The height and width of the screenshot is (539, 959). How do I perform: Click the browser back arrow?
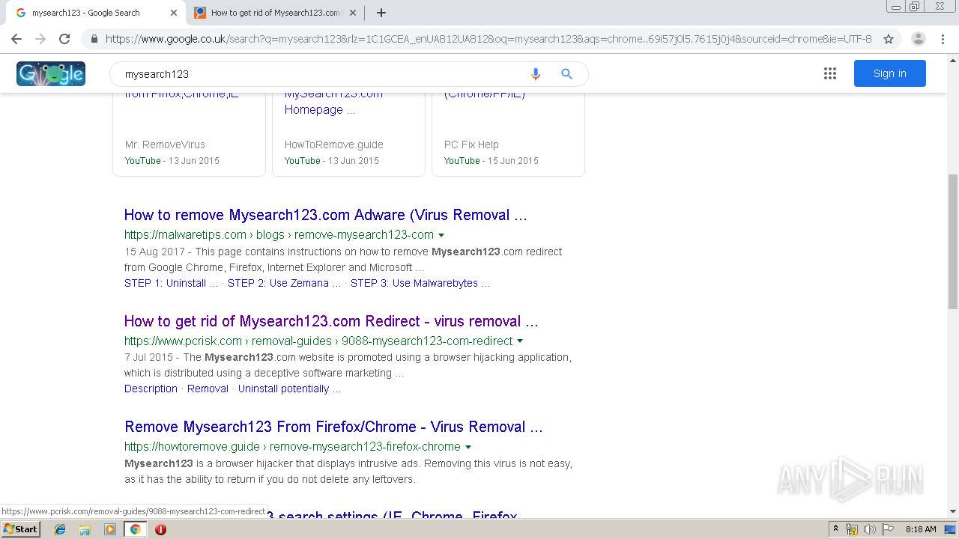coord(16,39)
